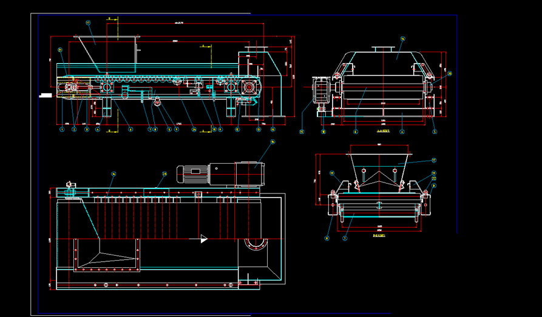This screenshot has width=542, height=317.
Task: Select part balloon 21 in side elevation view
Action: [60, 50]
